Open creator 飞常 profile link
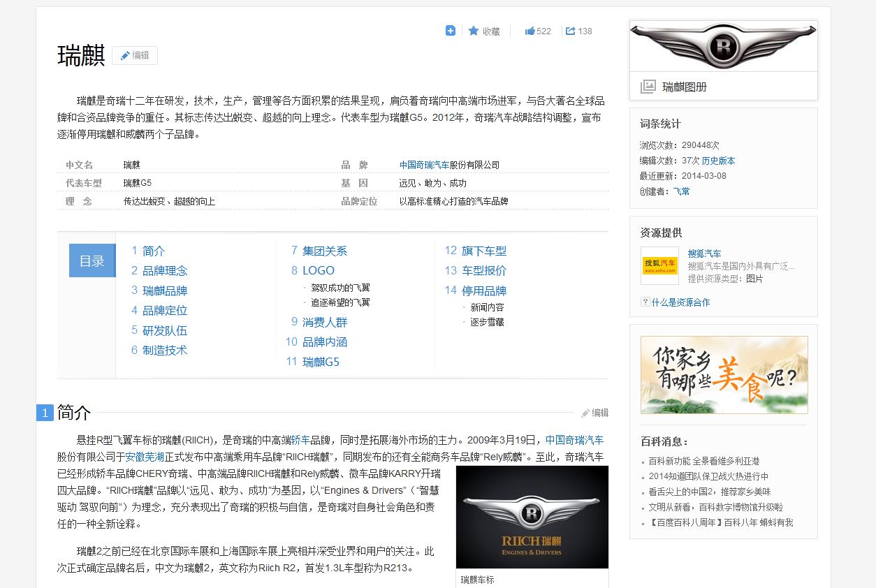The image size is (876, 588). point(681,191)
